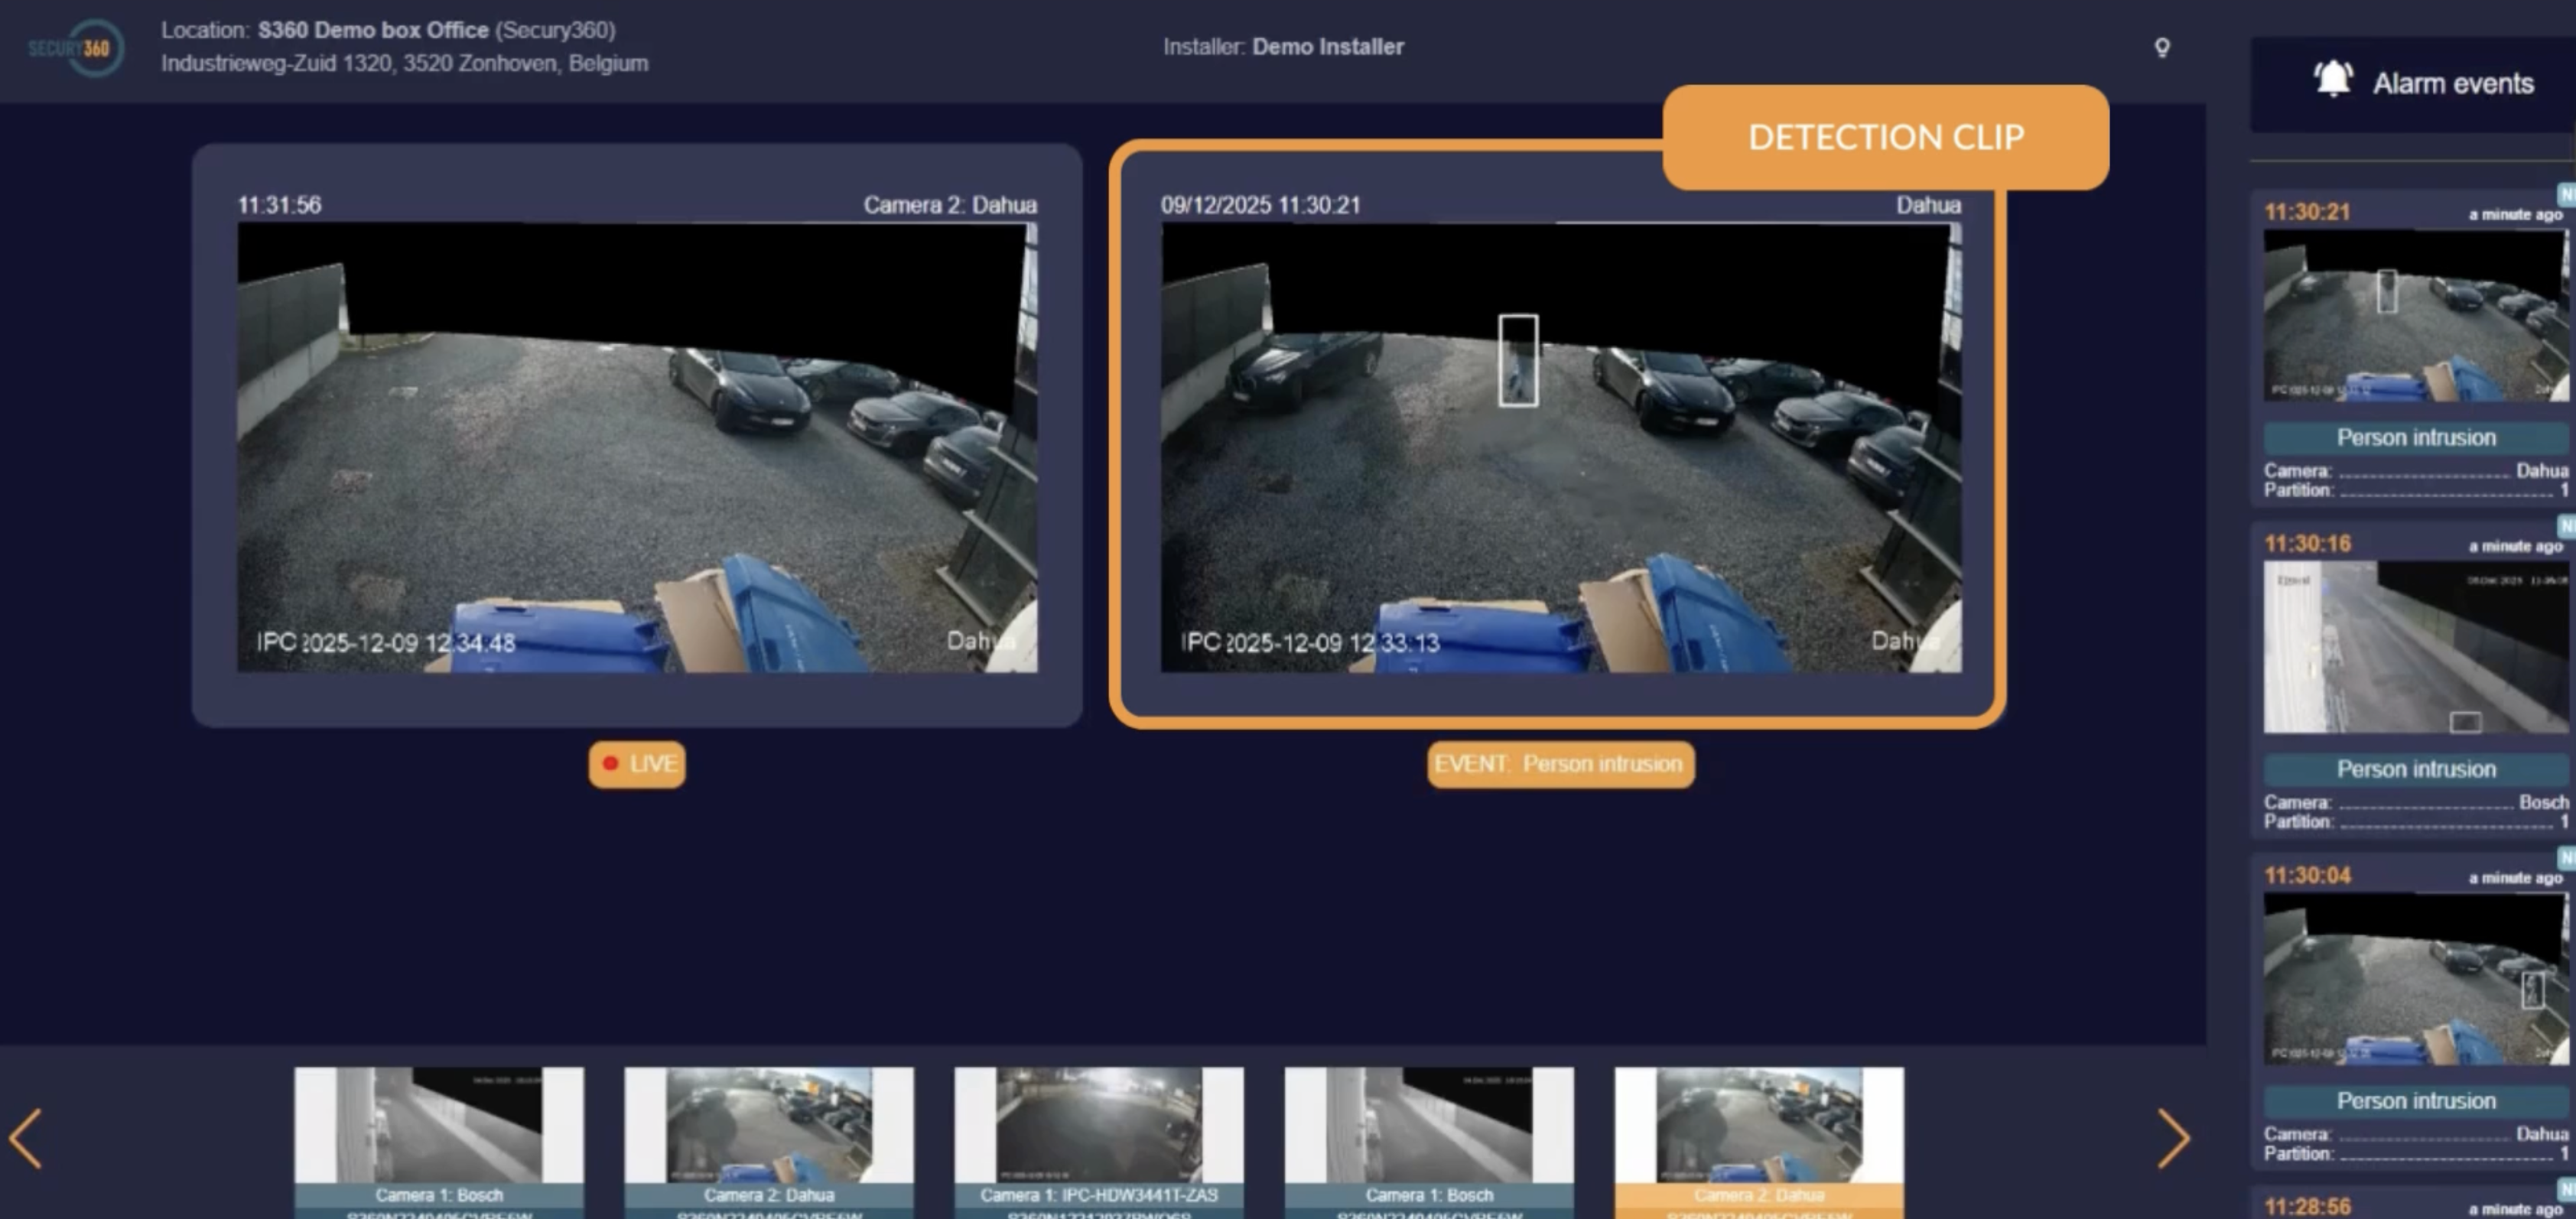Select the Camera 1: IPC-HDW3441T-ZAS thumbnail

click(1099, 1142)
